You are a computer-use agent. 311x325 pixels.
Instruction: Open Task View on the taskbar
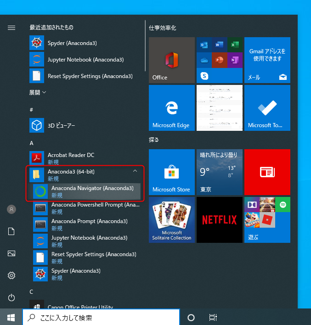[213, 317]
